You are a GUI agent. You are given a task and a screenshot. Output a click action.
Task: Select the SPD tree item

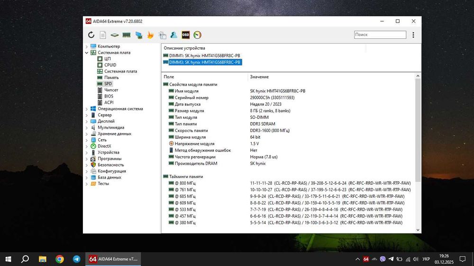coord(108,84)
